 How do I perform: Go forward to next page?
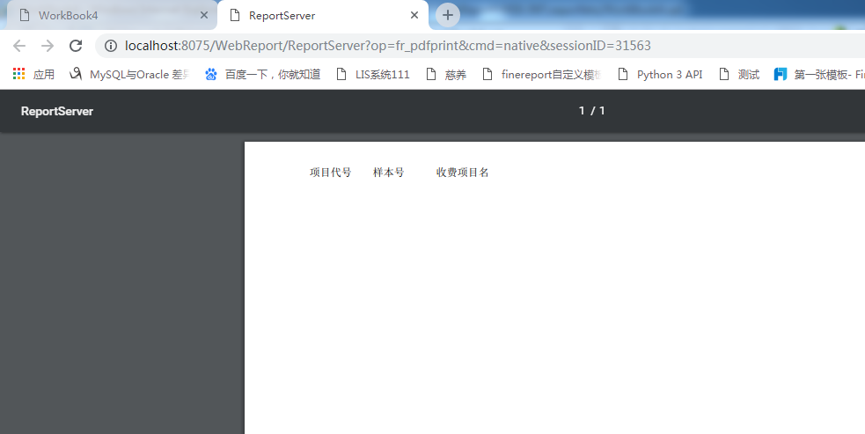pyautogui.click(x=48, y=46)
